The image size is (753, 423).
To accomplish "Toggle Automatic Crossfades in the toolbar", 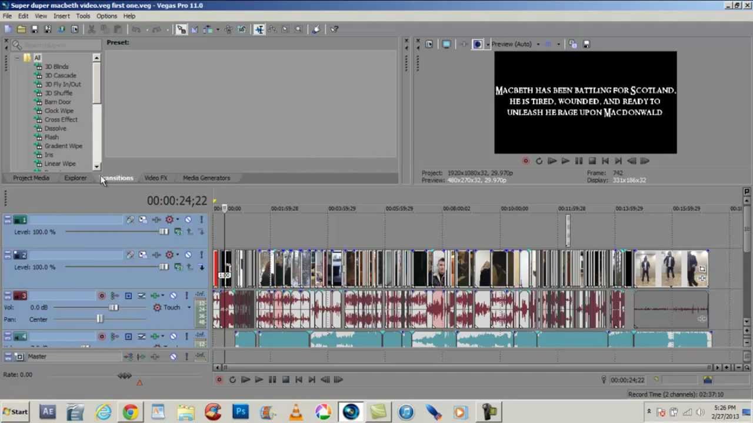I will tap(195, 29).
